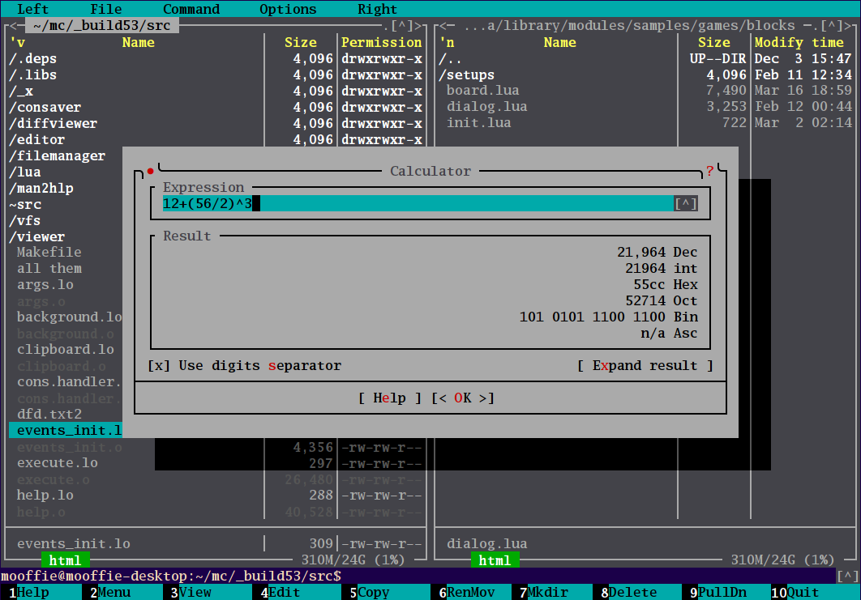The image size is (861, 600).
Task: Toggle Use digits separator checkbox
Action: pyautogui.click(x=244, y=366)
